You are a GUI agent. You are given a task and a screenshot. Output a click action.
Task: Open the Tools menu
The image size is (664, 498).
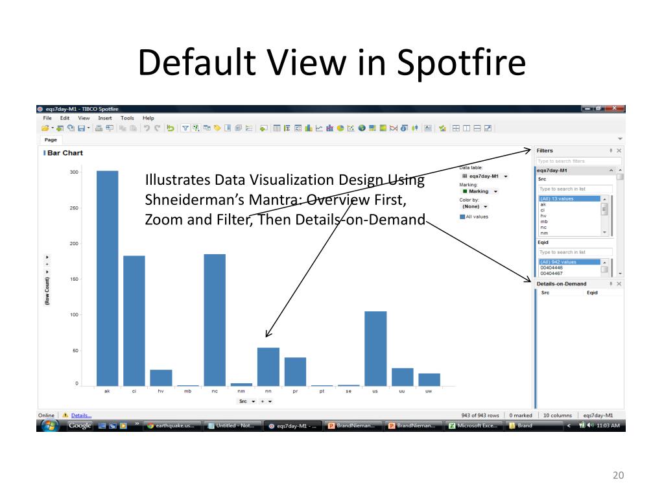(x=127, y=118)
